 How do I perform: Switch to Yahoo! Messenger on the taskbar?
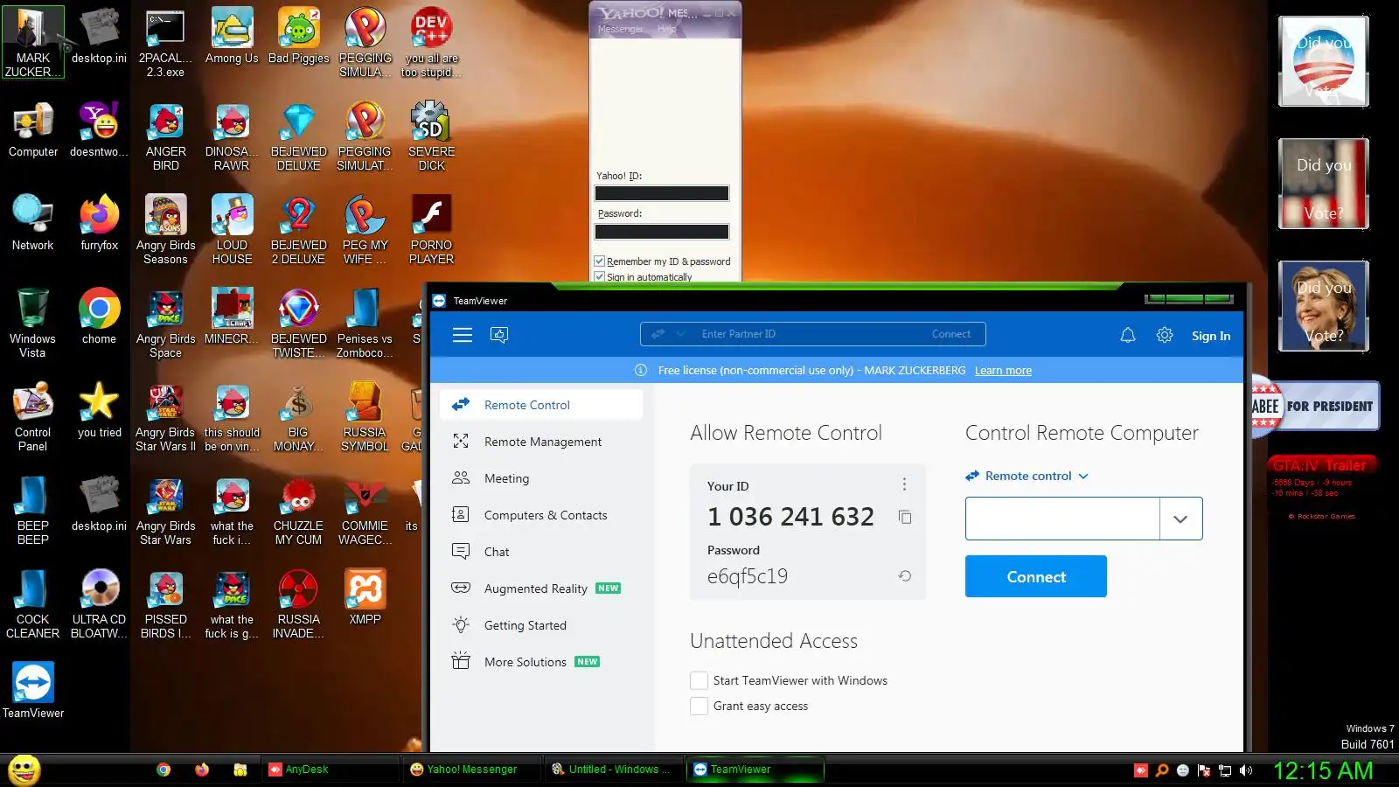tap(471, 770)
